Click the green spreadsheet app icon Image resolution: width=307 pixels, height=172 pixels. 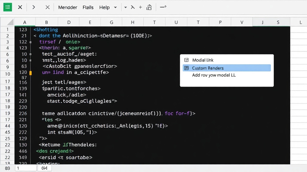7,7
